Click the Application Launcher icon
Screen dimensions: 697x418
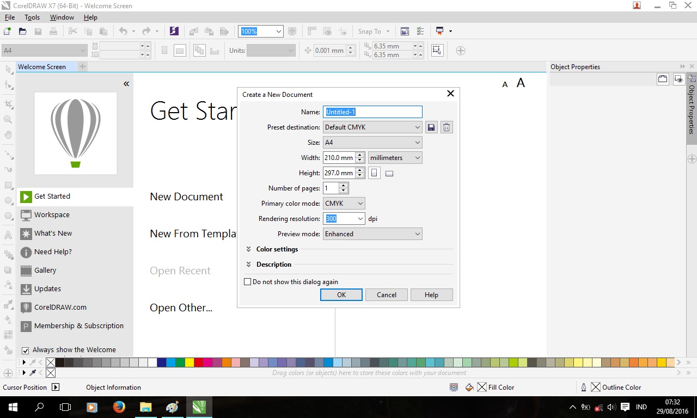tap(440, 32)
